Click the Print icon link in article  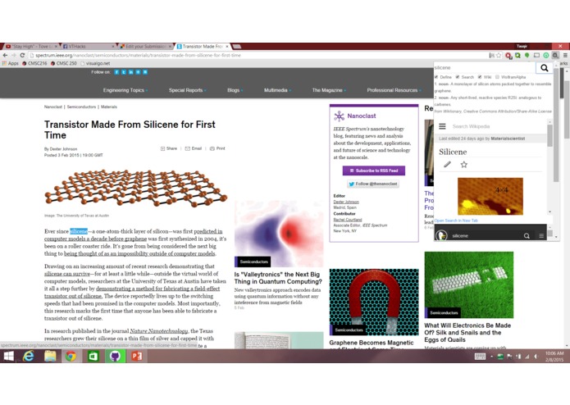point(217,148)
